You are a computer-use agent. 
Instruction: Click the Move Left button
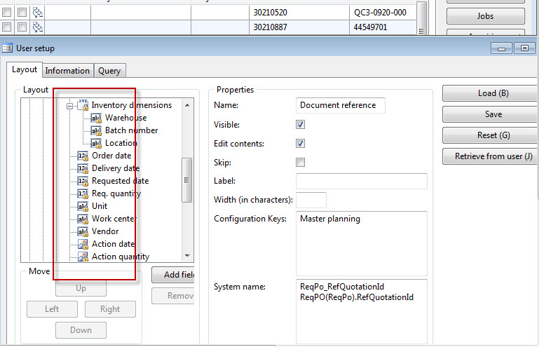pyautogui.click(x=52, y=309)
